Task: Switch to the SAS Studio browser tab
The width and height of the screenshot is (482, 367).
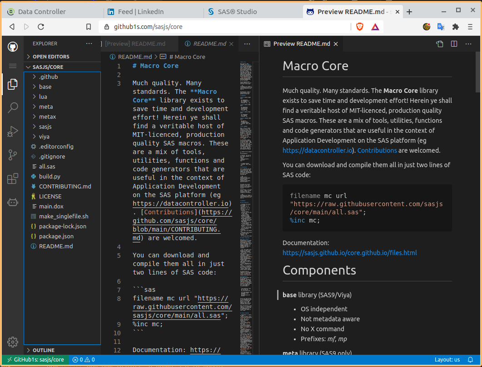Action: (253, 12)
